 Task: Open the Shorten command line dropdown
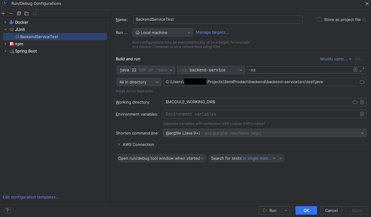[265, 133]
